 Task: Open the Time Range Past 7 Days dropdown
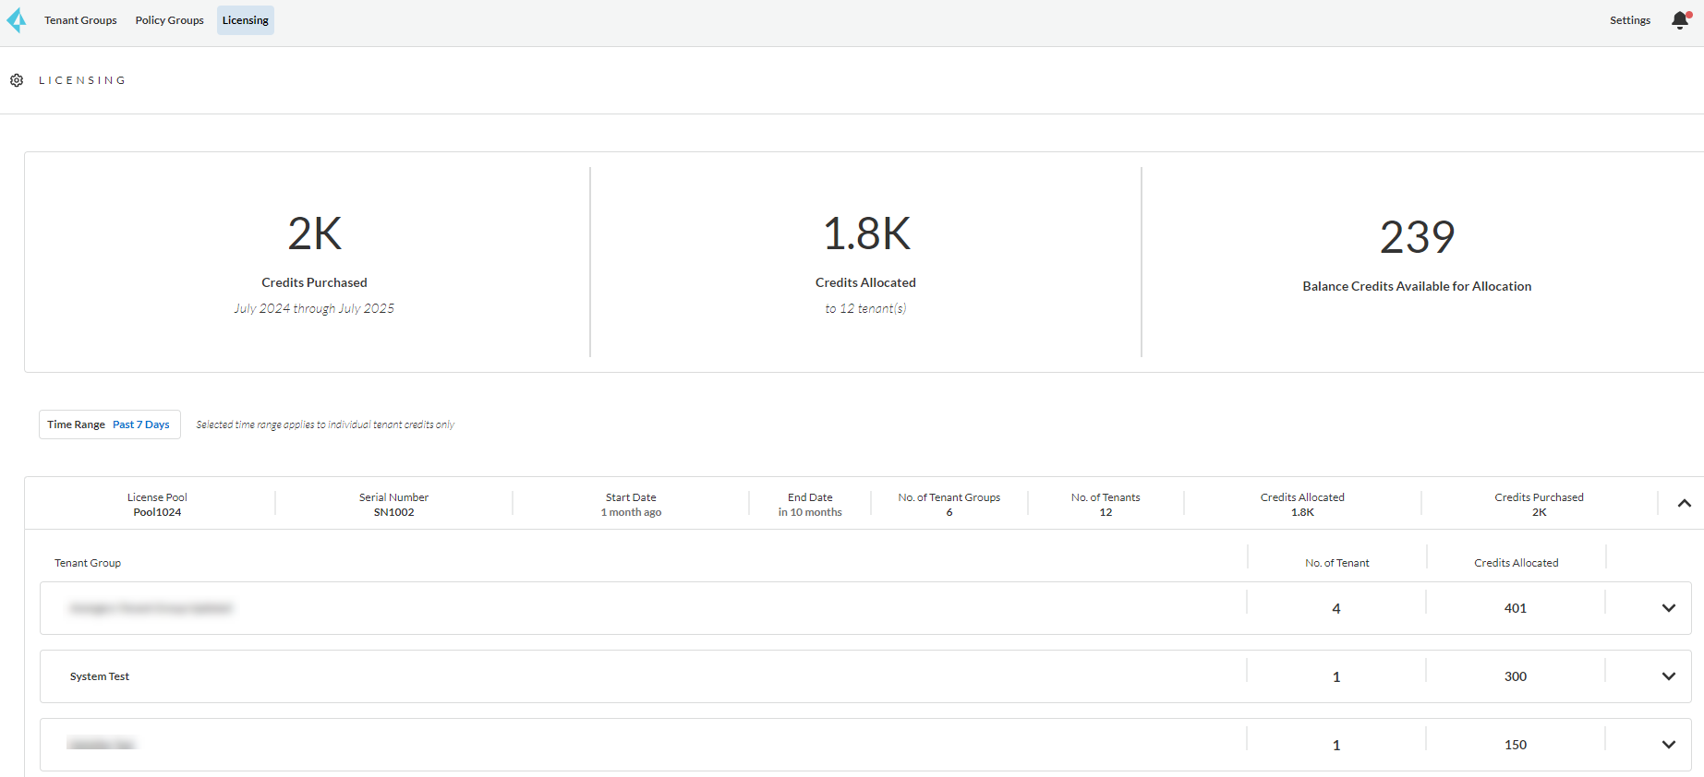tap(110, 424)
